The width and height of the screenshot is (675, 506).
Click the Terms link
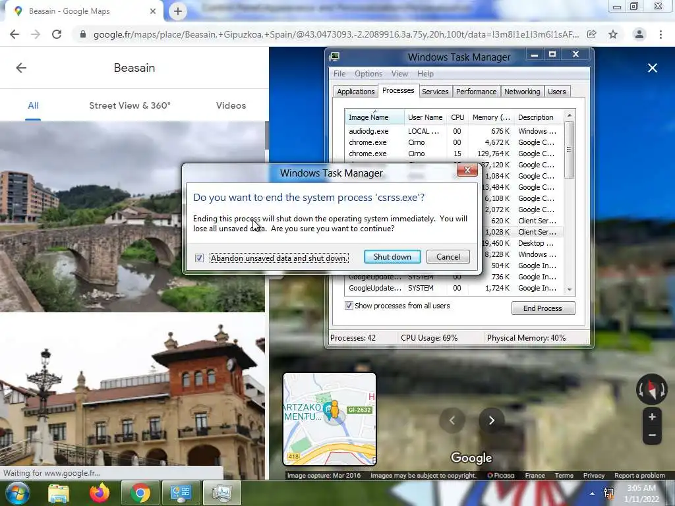[x=564, y=476]
